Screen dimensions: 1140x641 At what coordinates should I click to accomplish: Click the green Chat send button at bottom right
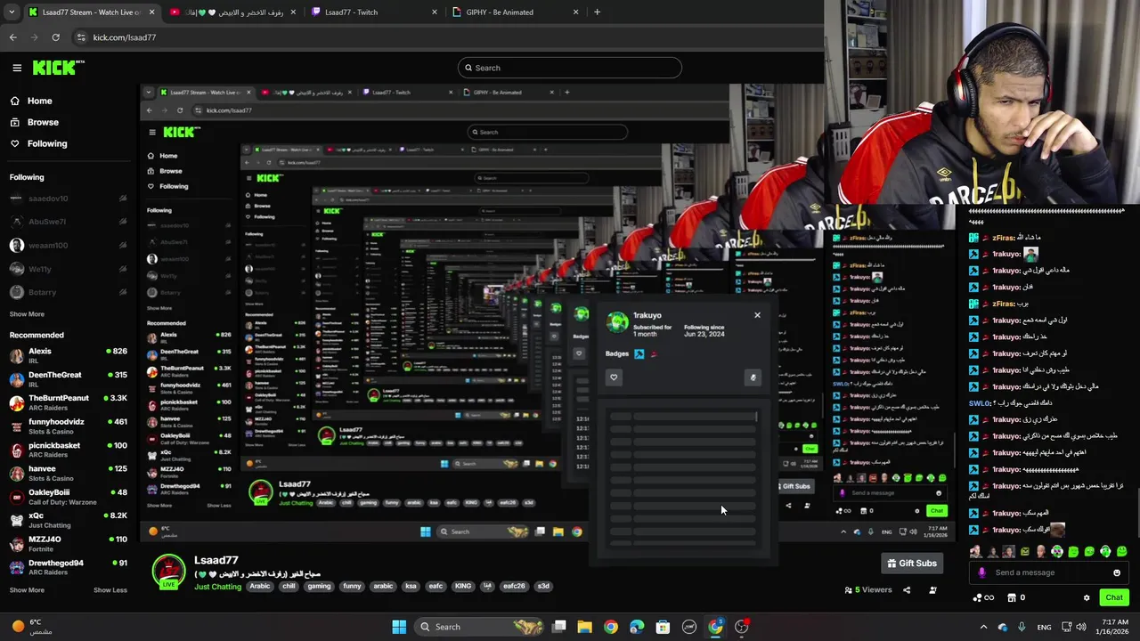pos(1113,597)
